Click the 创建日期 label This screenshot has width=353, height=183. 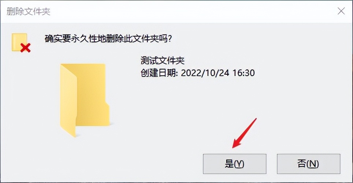(x=158, y=73)
